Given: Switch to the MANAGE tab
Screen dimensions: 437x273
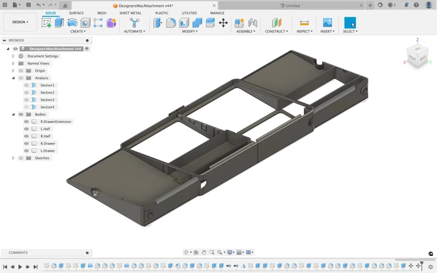Looking at the screenshot, I should [217, 13].
